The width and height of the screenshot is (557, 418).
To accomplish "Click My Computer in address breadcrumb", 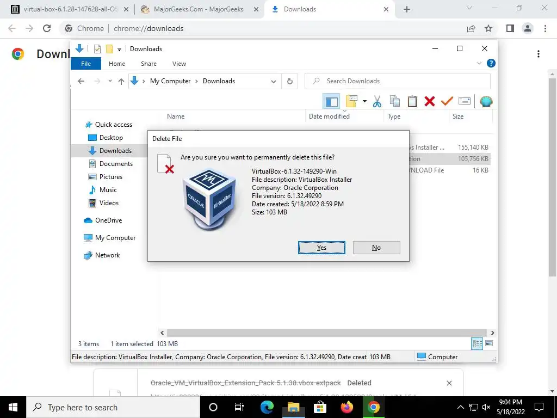I will (x=170, y=81).
